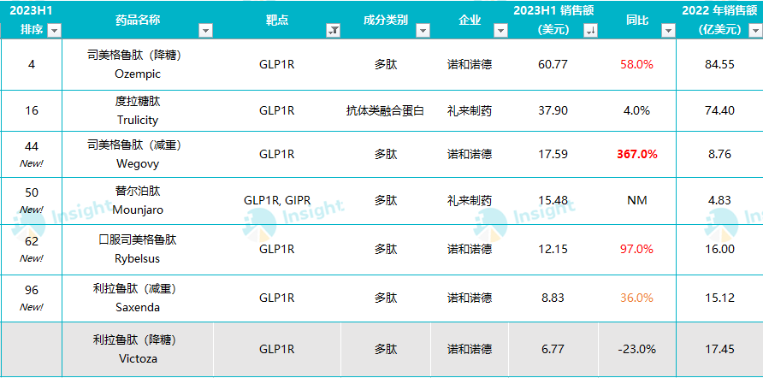Select the 诺和诺德 cell in Ozempic row
Image resolution: width=763 pixels, height=378 pixels.
click(x=470, y=65)
